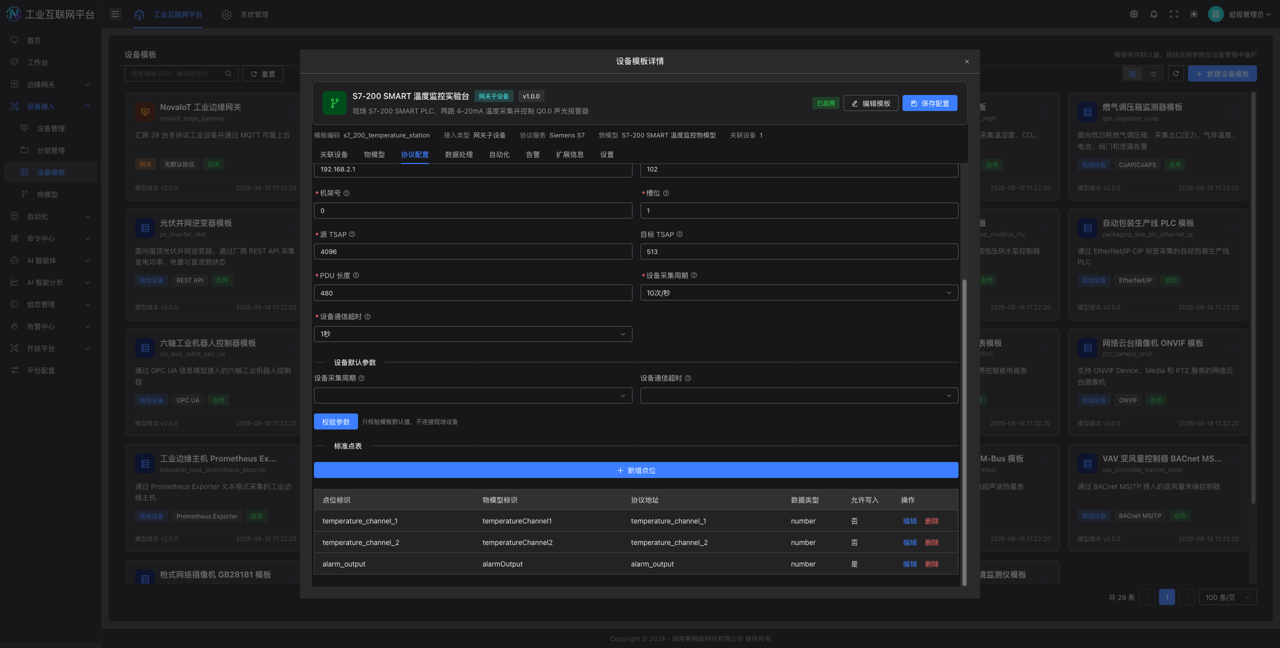Switch to card grid view icon
1280x648 pixels.
[x=1132, y=74]
